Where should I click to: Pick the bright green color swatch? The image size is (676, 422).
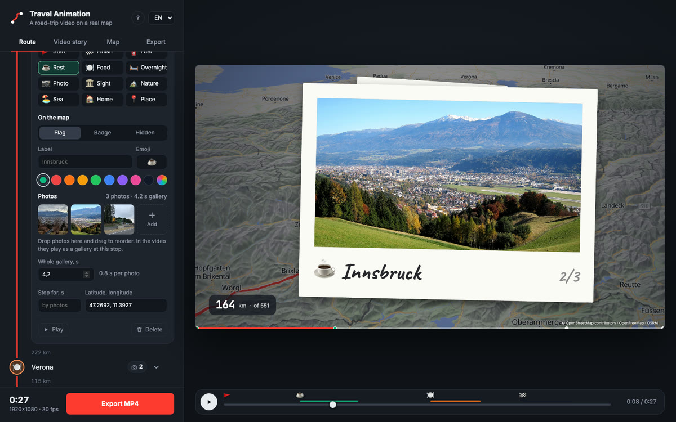point(96,180)
